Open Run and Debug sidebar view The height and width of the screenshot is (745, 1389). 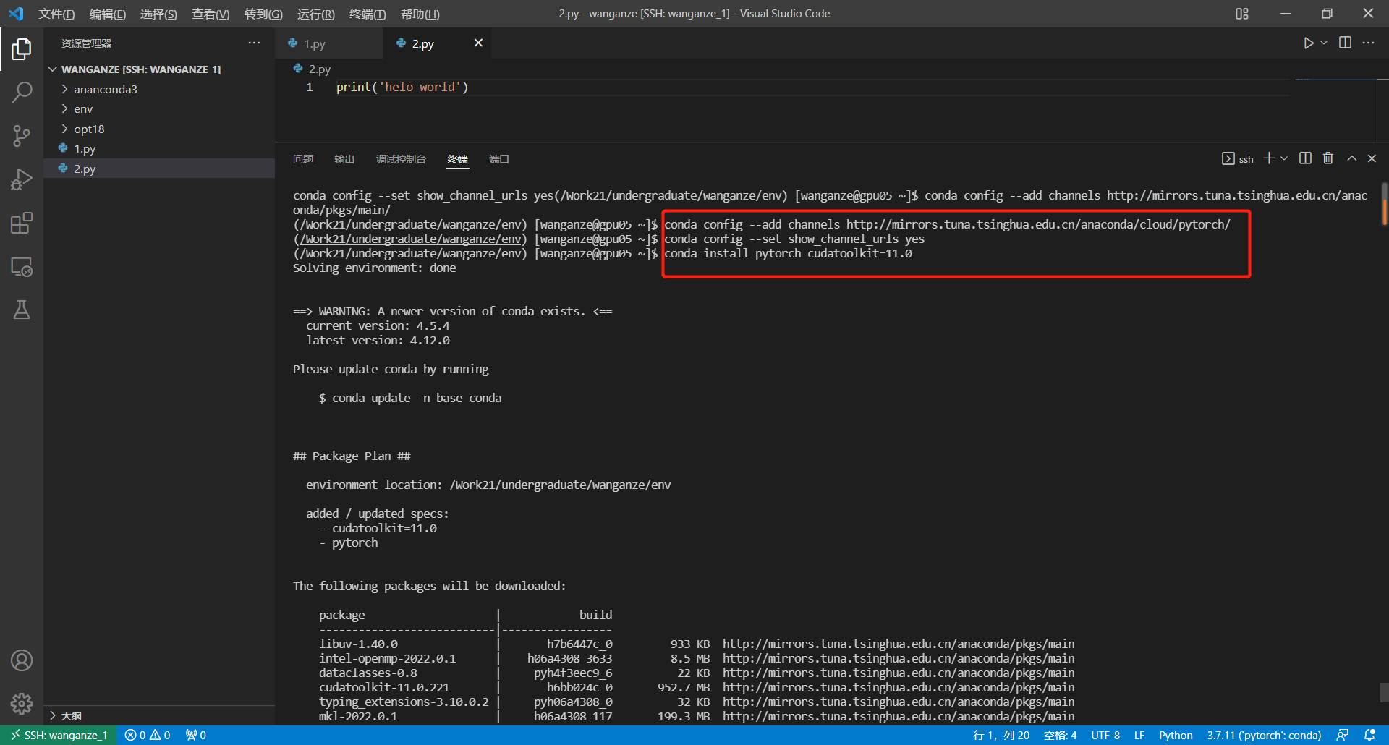[22, 179]
